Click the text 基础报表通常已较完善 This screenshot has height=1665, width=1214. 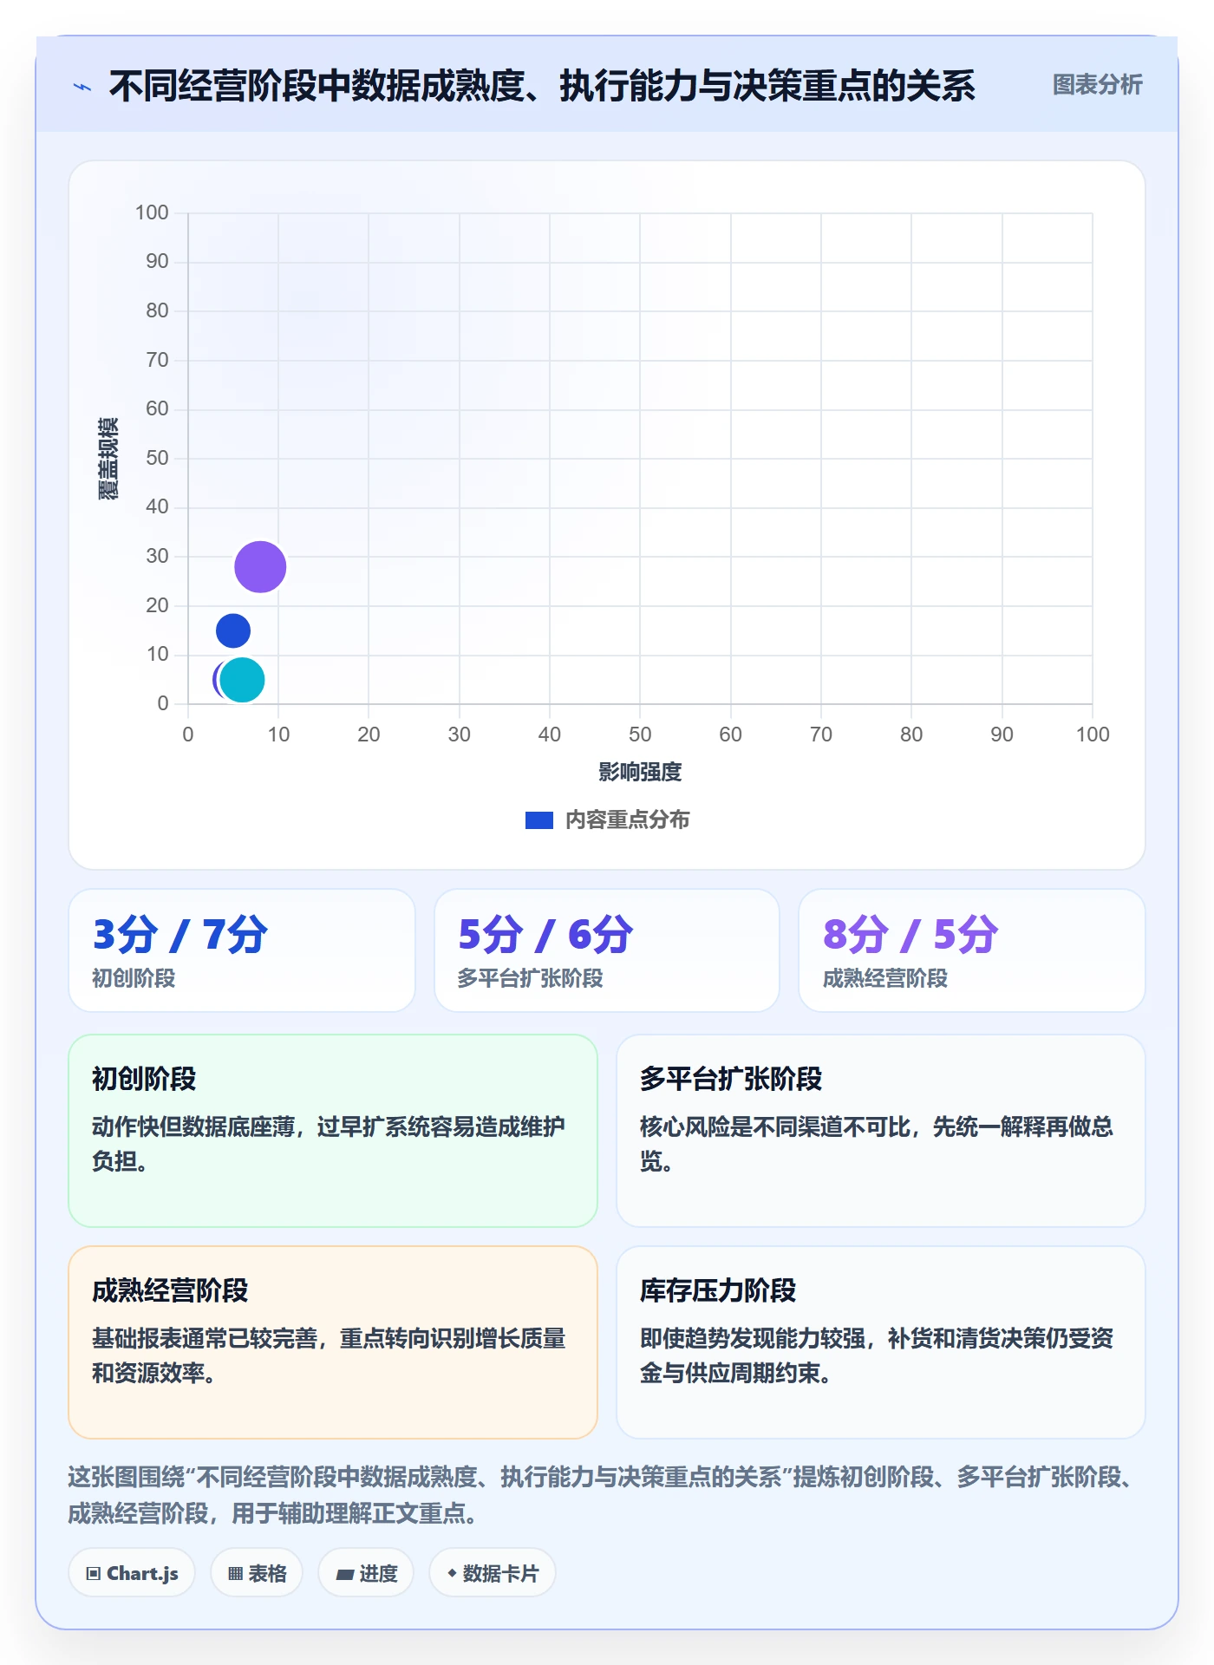[x=204, y=1338]
